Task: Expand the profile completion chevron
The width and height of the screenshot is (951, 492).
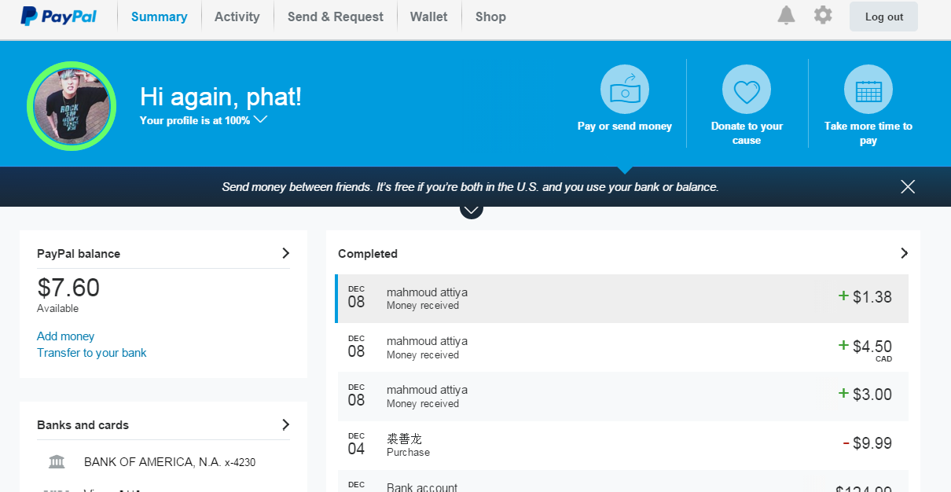Action: 261,119
